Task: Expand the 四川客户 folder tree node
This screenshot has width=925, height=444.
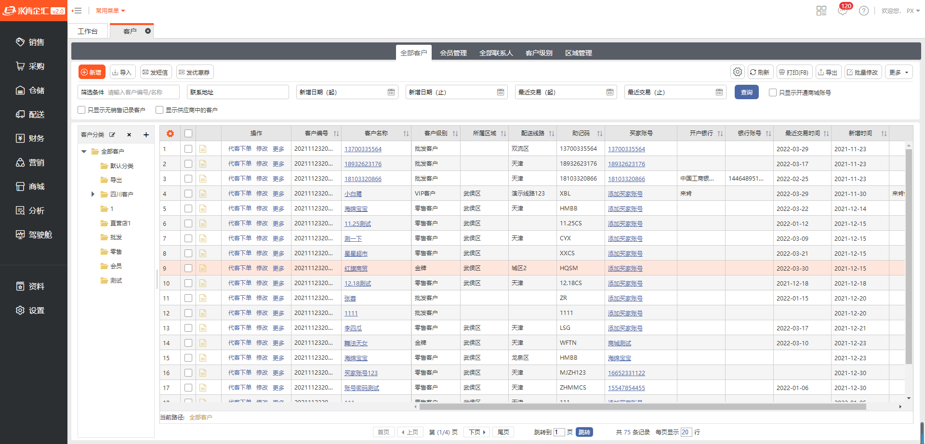Action: [x=93, y=194]
